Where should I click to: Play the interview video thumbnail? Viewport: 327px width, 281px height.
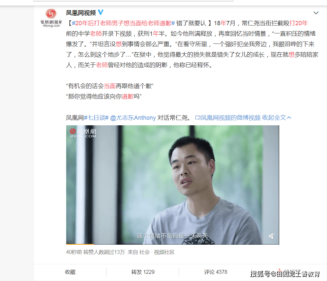click(172, 185)
